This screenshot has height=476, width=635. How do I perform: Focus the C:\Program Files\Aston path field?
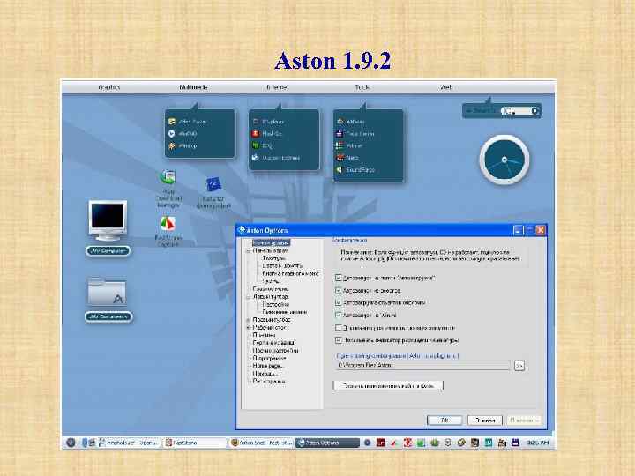tap(422, 365)
